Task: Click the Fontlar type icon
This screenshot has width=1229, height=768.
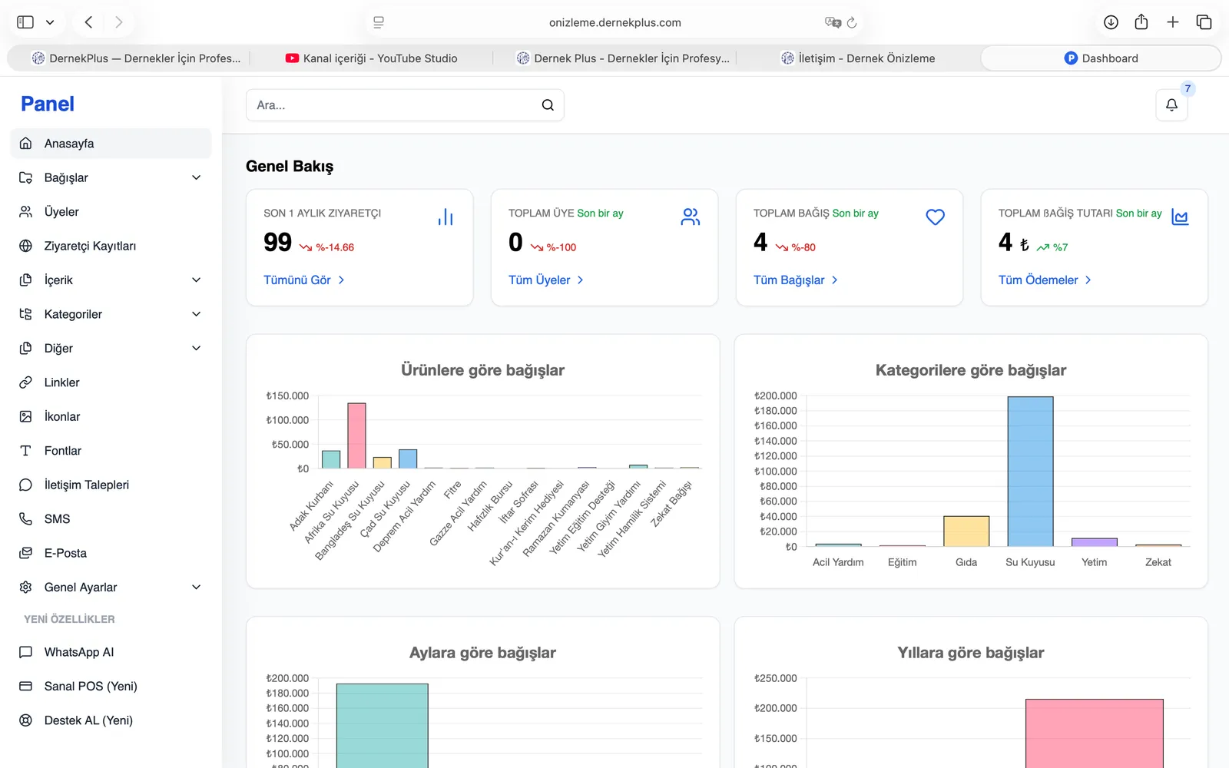Action: [25, 451]
